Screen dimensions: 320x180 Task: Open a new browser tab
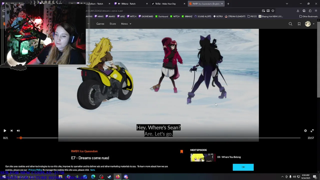(x=228, y=4)
